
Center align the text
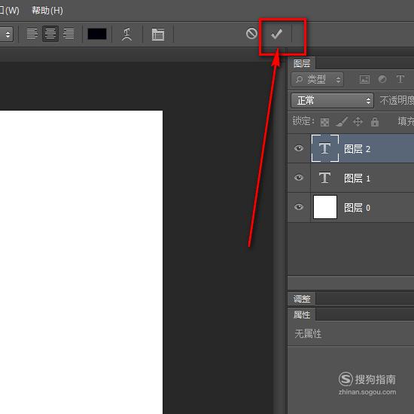point(50,34)
